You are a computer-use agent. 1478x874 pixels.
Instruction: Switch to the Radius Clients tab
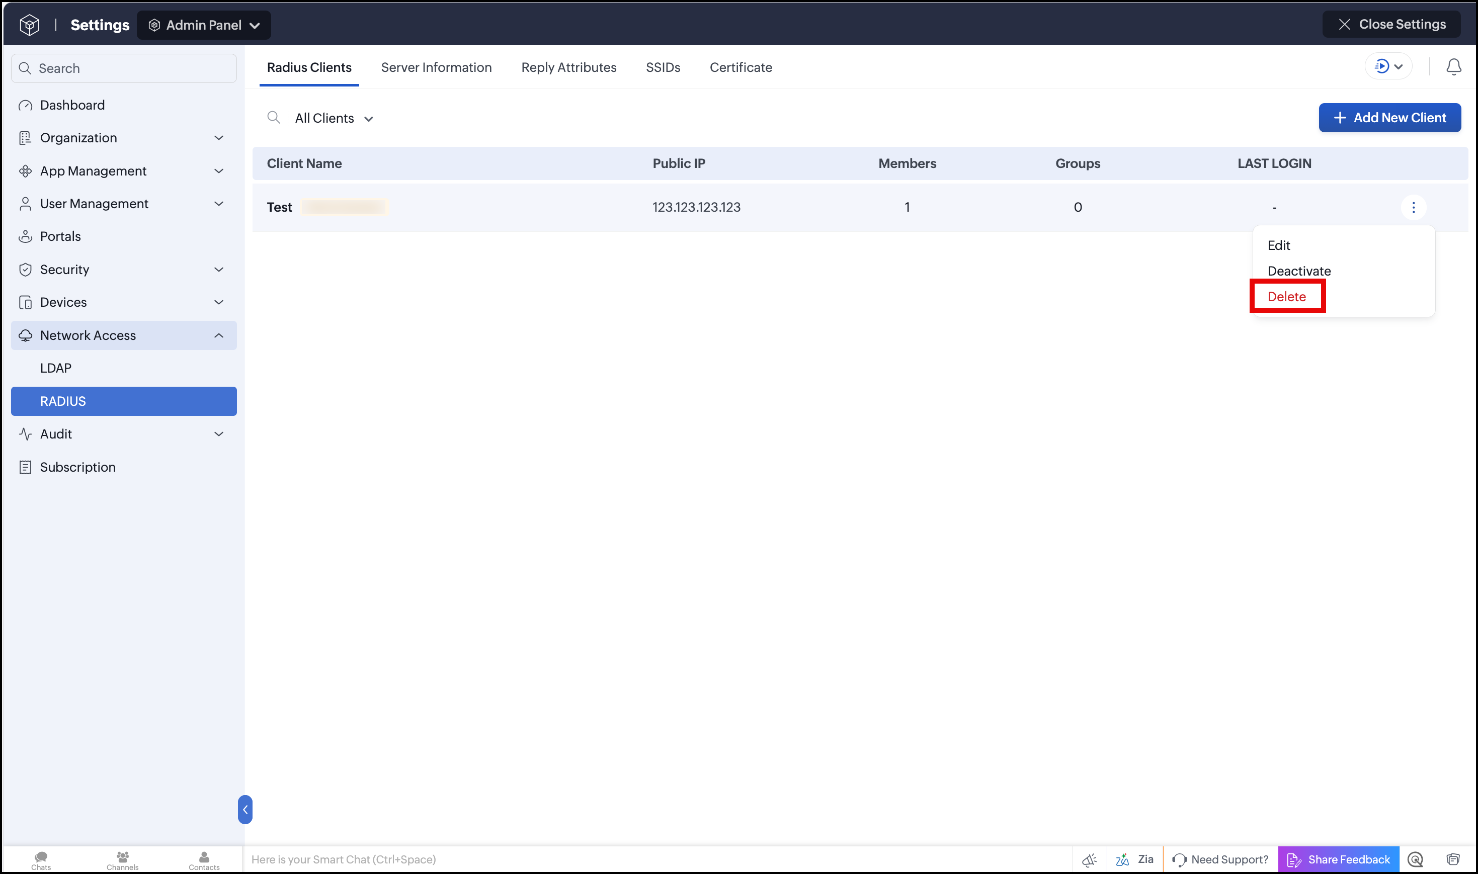[x=309, y=68]
